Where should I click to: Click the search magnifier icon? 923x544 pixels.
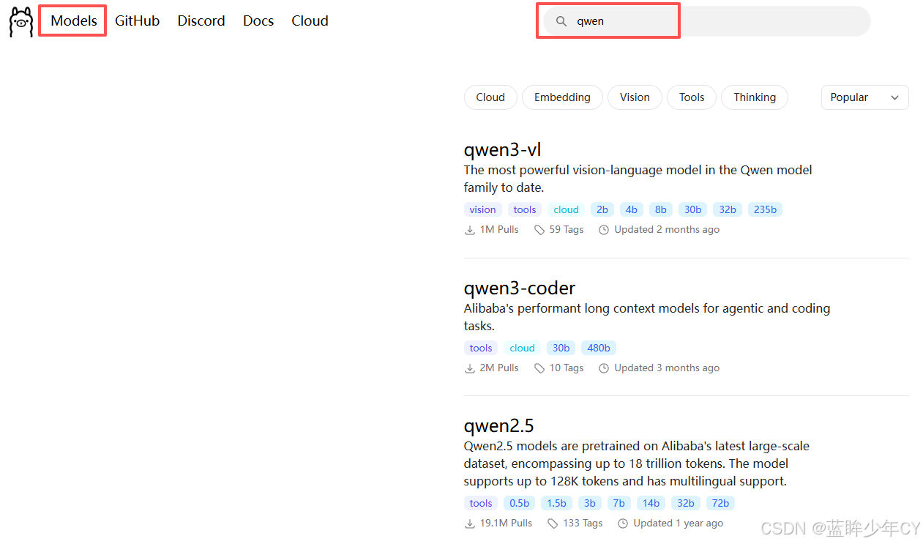click(561, 21)
